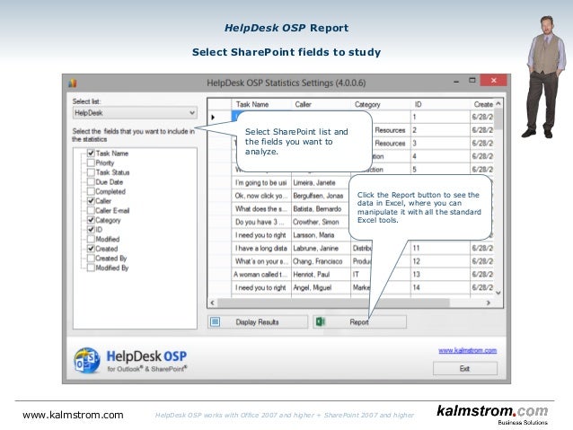Select the 'A woman called t...' task cell
Image resolution: width=573 pixels, height=430 pixels.
pos(261,275)
